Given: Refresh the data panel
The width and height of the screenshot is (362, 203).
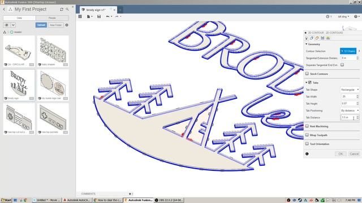Looking at the screenshot, I should (62, 10).
